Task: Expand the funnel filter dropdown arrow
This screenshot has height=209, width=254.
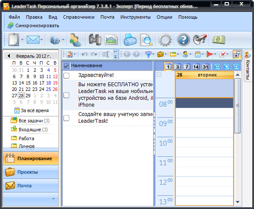Action: pos(154,54)
